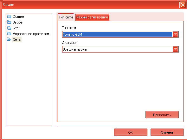Viewport: 187px width, 140px height.
Task: Click the SMS folder icon
Action: 9,28
